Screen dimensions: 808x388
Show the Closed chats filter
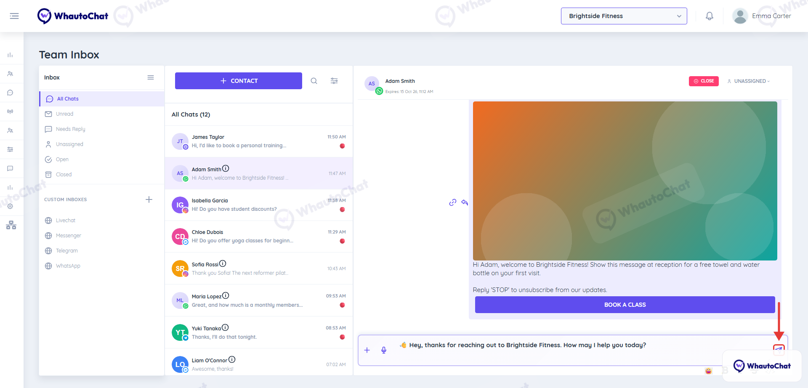pyautogui.click(x=102, y=175)
